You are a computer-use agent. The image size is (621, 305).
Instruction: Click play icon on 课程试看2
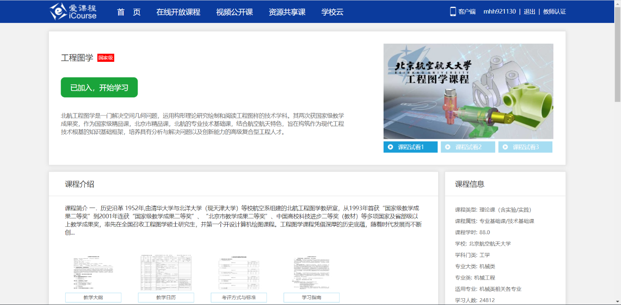[x=448, y=147]
